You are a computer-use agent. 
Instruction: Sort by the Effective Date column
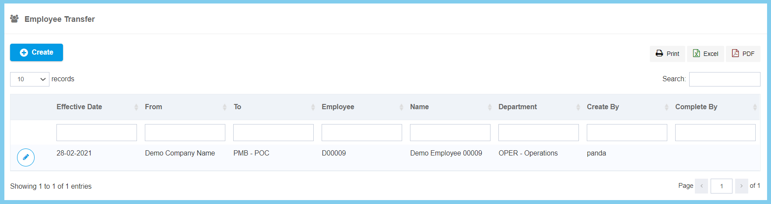tap(79, 107)
